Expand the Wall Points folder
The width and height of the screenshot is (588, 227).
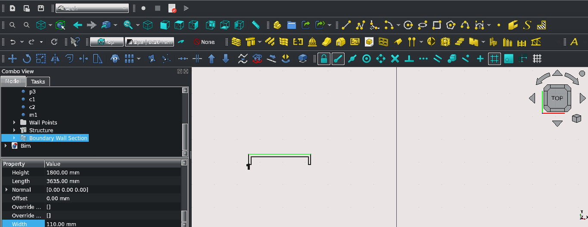pos(14,123)
